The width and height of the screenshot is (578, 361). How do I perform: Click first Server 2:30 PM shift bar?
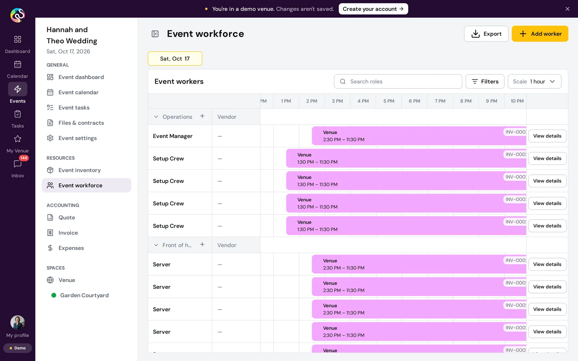tap(419, 264)
